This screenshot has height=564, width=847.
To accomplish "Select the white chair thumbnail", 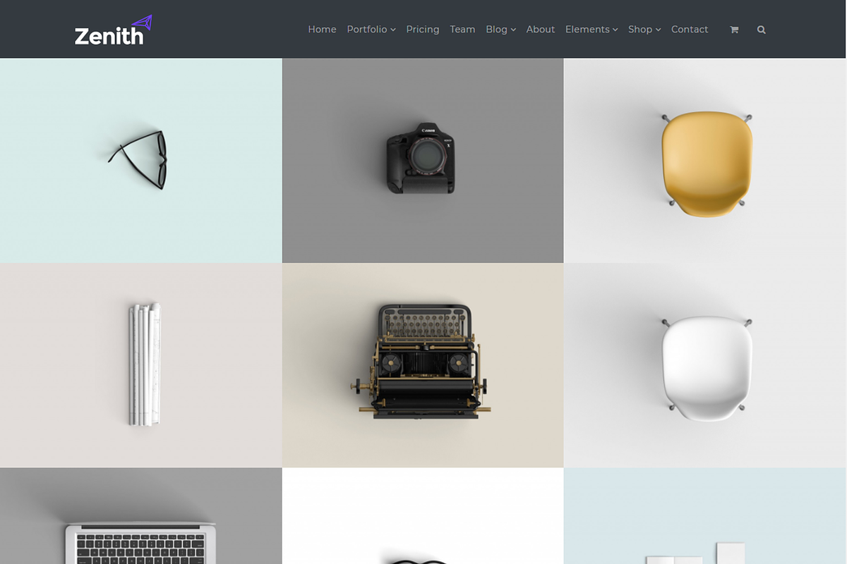I will point(705,364).
